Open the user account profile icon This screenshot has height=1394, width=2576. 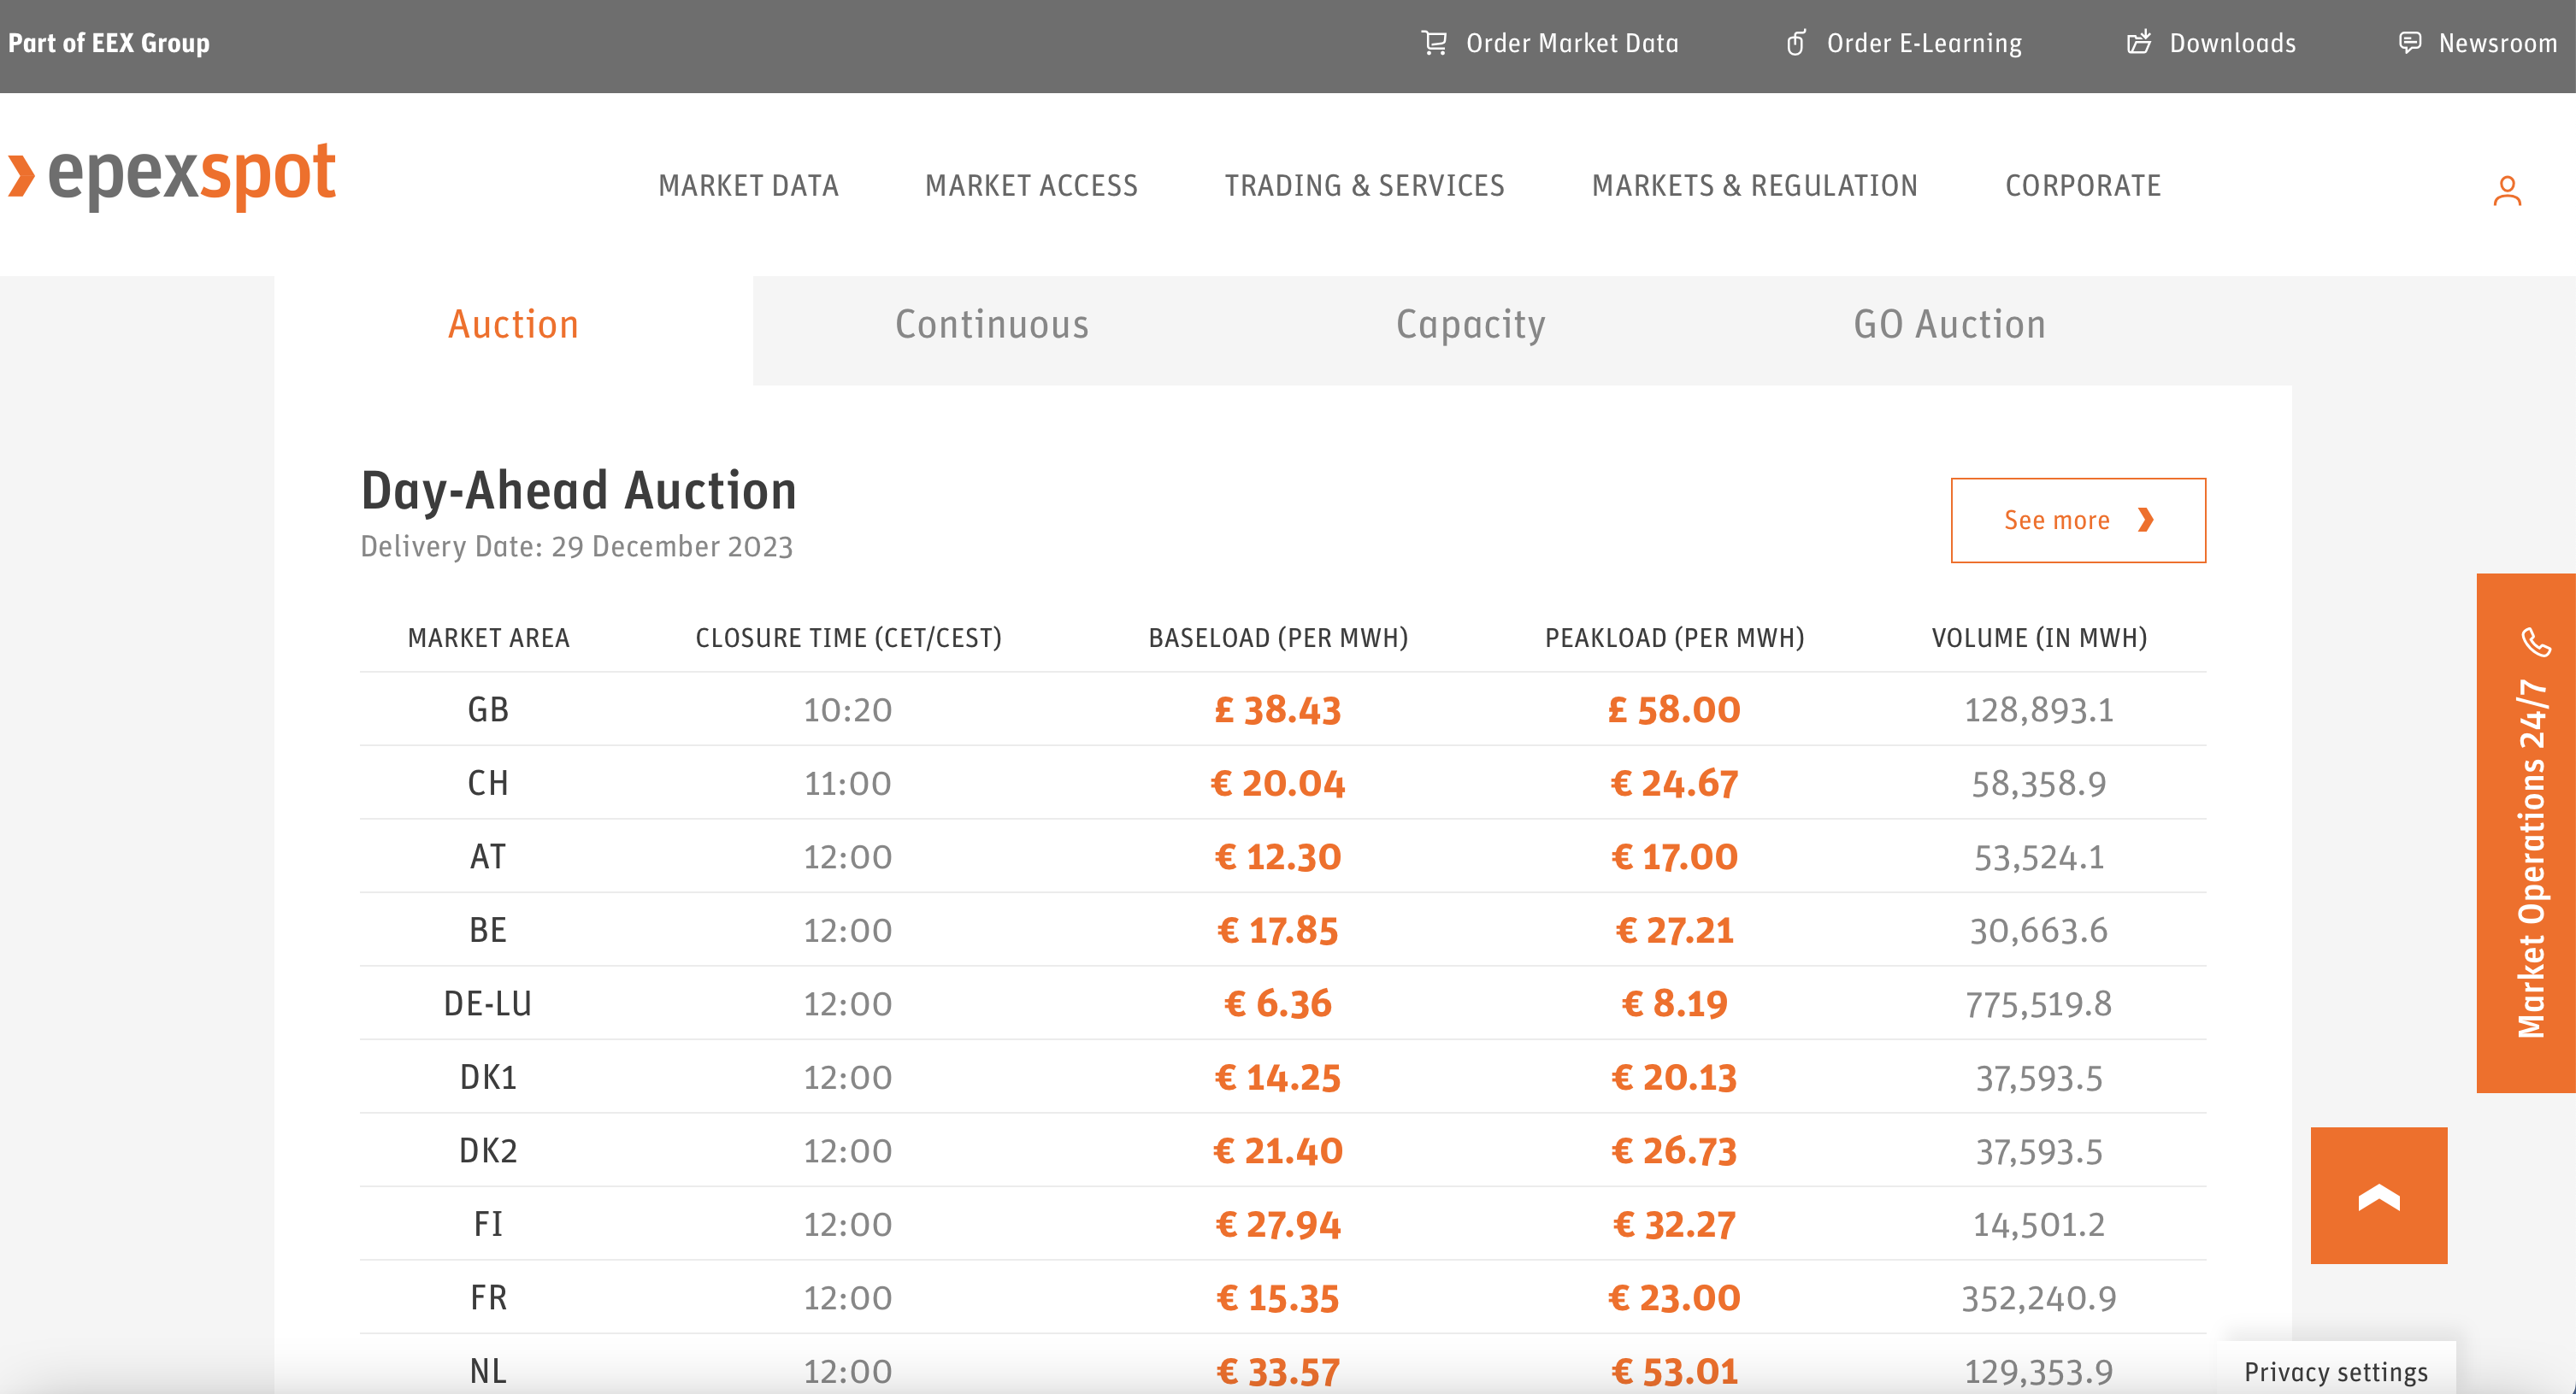(2507, 190)
